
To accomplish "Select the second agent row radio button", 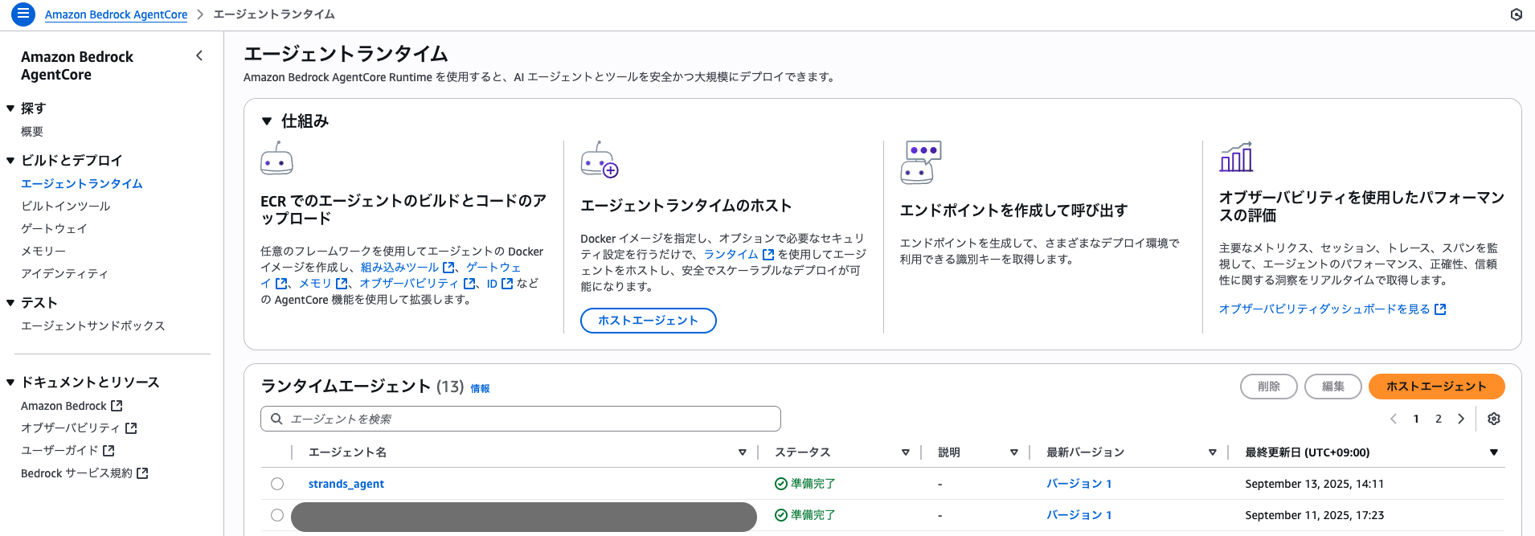I will (277, 515).
